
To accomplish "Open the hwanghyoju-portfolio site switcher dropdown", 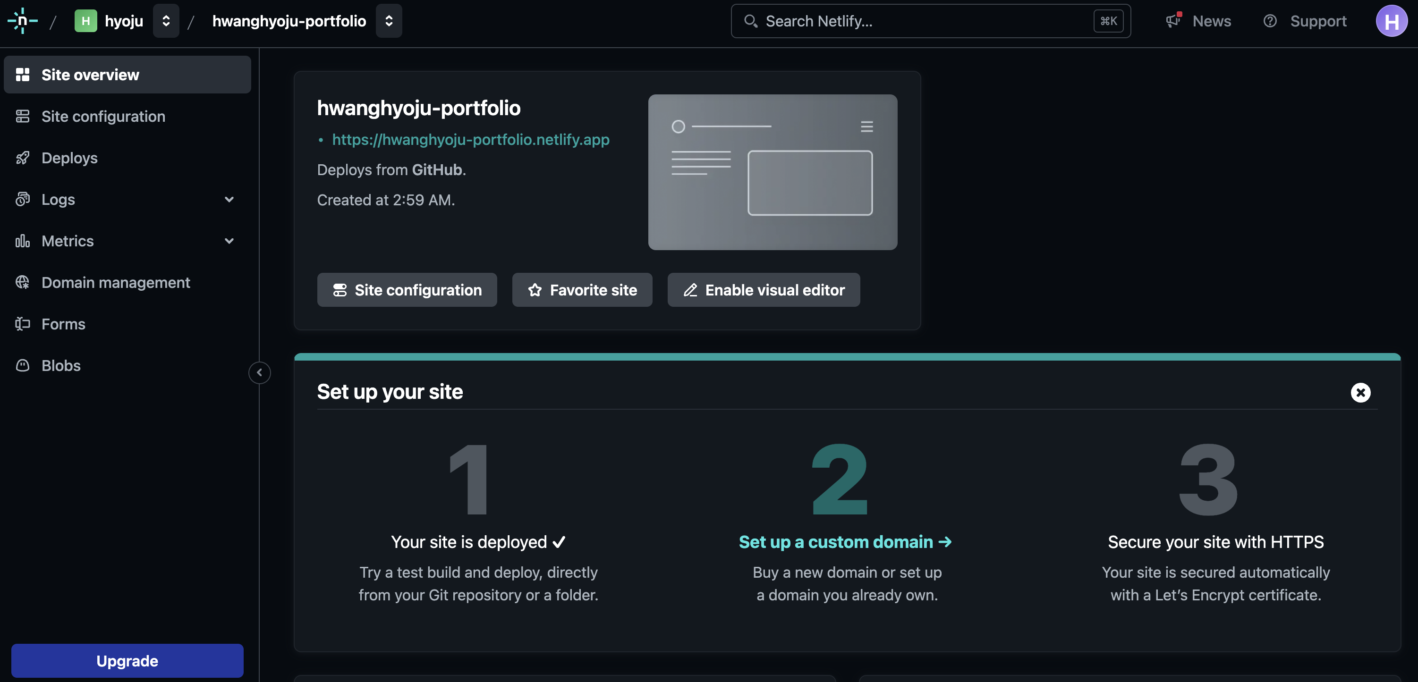I will 389,21.
